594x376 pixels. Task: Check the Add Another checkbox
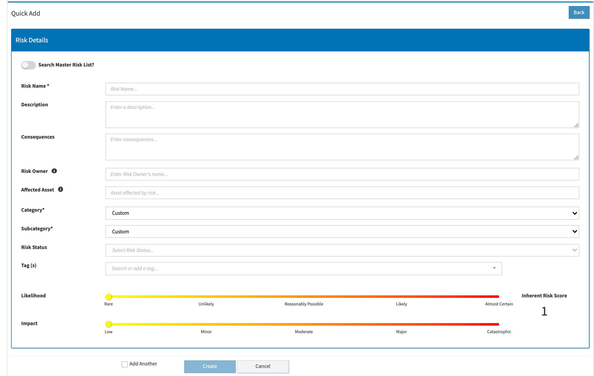(x=125, y=364)
